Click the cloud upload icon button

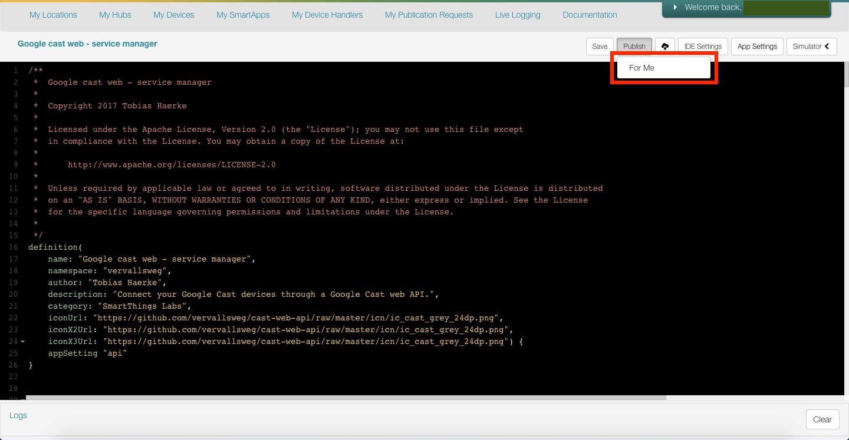coord(665,47)
